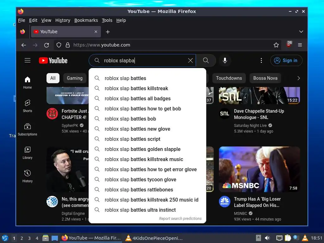Open Dave Chappelle Stand-Up Monologue title
Image resolution: width=324 pixels, height=243 pixels.
259,114
